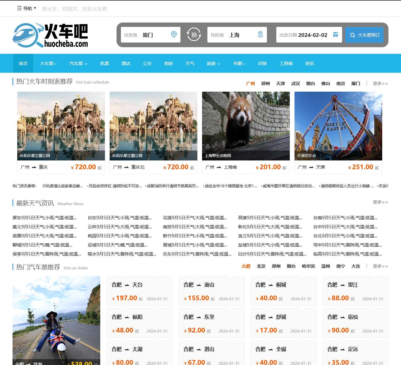Viewport: 401px width, 365px height.
Task: Click the departure city input field
Action: pyautogui.click(x=155, y=35)
